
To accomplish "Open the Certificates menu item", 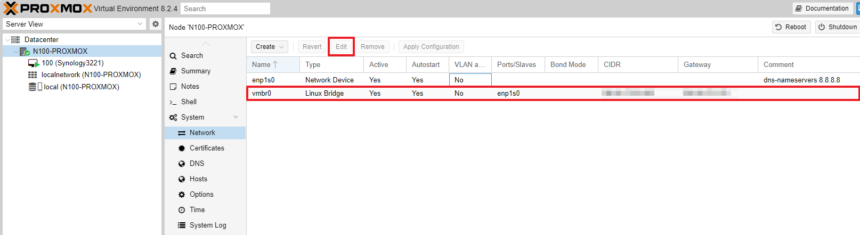I will click(x=207, y=148).
